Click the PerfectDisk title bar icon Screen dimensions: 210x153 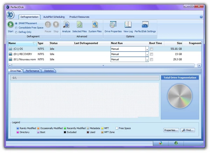coord(8,7)
